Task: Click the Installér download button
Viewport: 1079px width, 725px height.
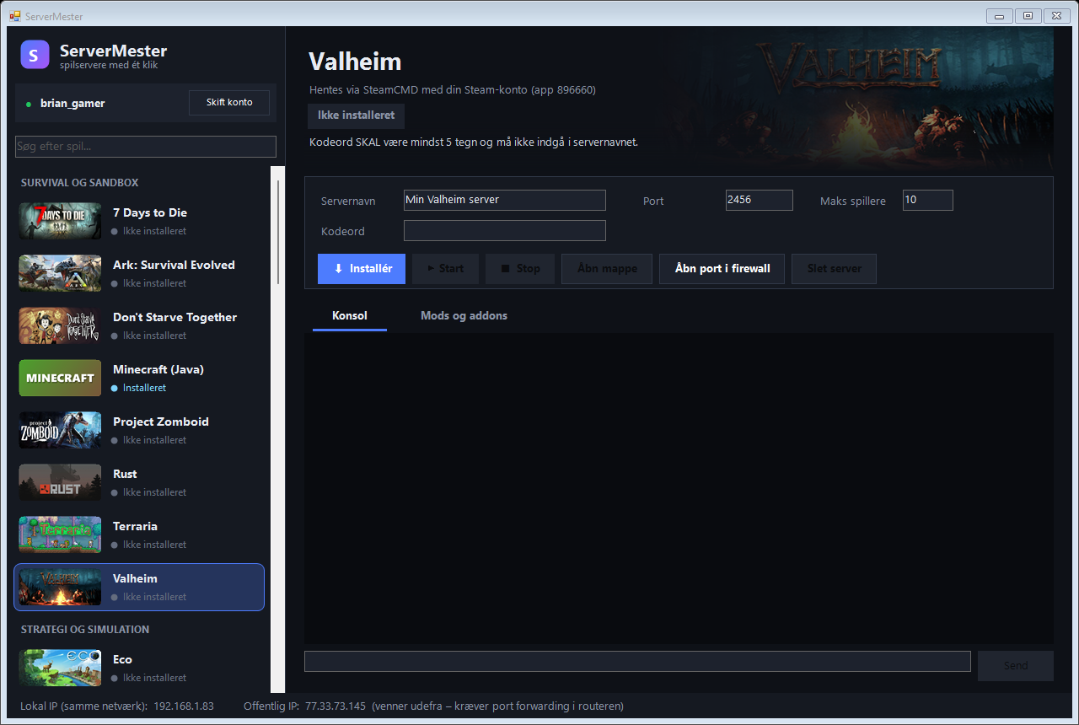Action: tap(362, 269)
